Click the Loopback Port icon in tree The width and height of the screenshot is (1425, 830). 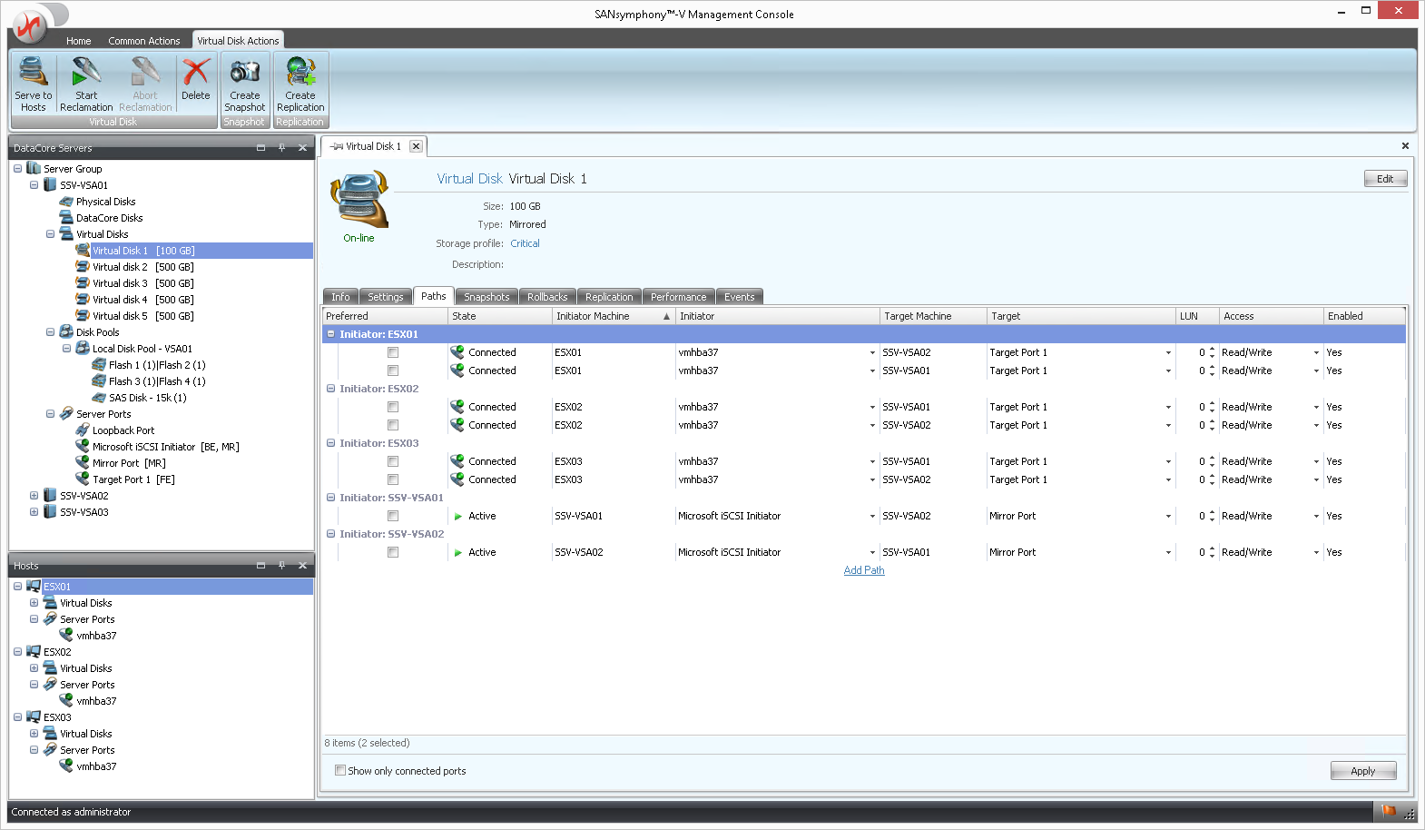pyautogui.click(x=83, y=430)
